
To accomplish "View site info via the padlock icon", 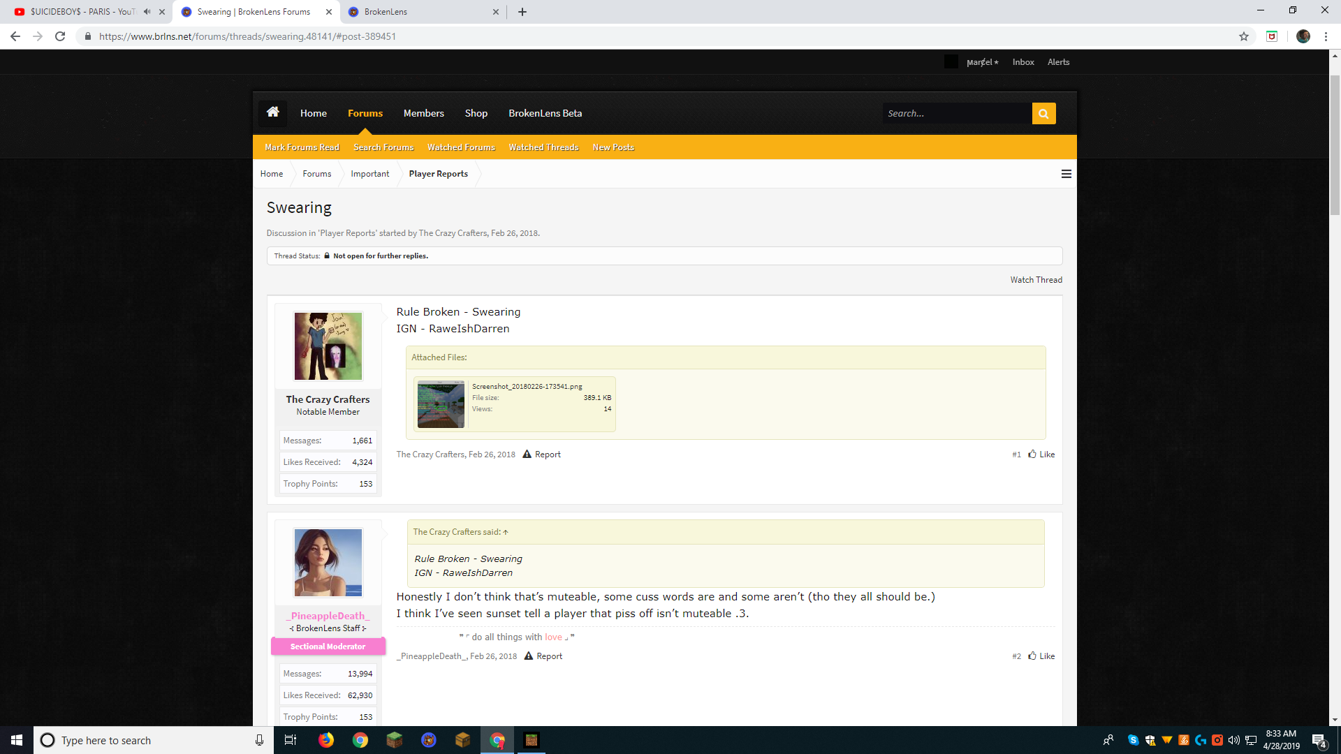I will [88, 36].
